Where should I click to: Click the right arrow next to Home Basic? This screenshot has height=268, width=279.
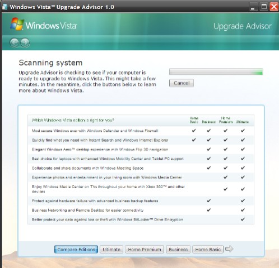click(229, 249)
